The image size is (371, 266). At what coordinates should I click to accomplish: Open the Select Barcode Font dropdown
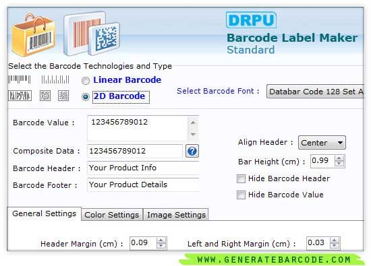pos(315,92)
